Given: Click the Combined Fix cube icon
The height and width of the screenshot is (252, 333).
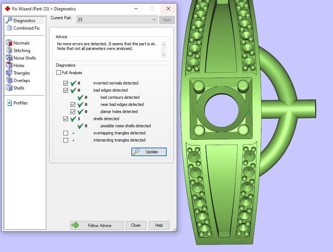Looking at the screenshot, I should pyautogui.click(x=9, y=28).
